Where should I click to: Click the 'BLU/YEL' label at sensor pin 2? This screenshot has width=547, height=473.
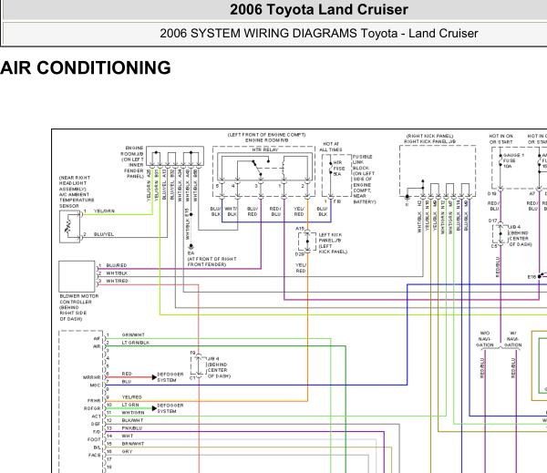point(104,234)
